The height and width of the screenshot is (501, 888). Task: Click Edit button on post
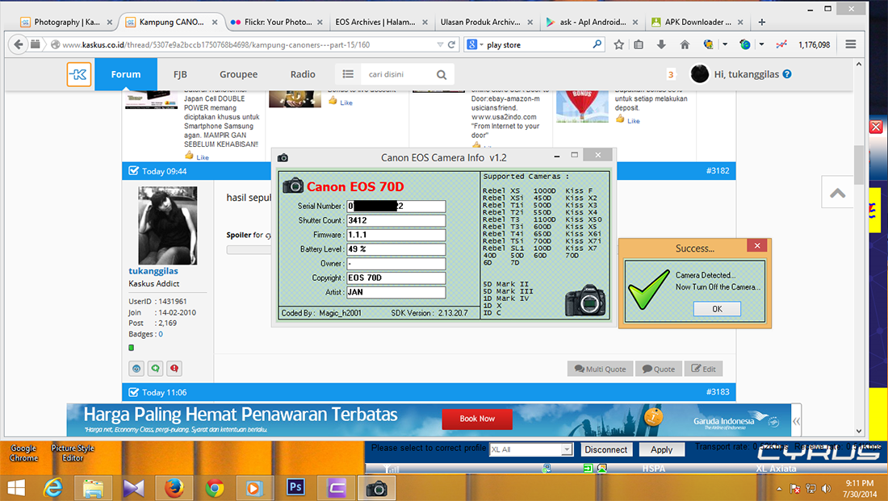(703, 369)
